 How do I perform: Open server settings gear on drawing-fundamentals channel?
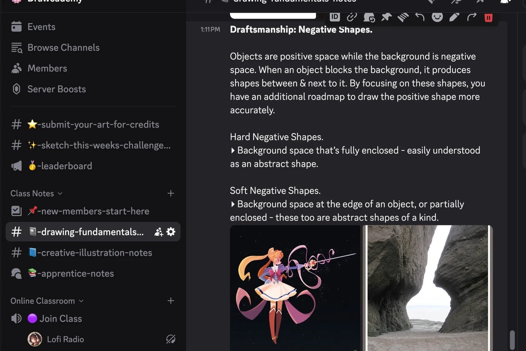(171, 232)
